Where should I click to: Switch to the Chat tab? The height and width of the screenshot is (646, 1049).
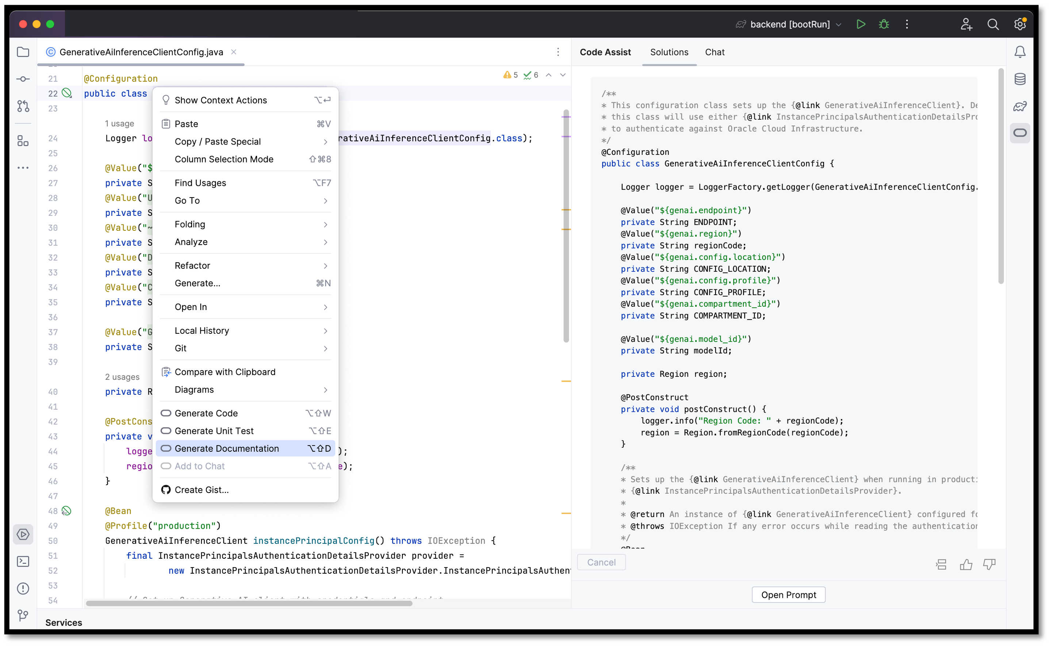point(715,52)
